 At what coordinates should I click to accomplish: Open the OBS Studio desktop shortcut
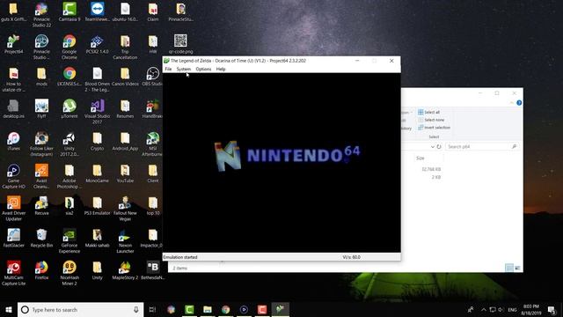pyautogui.click(x=153, y=77)
